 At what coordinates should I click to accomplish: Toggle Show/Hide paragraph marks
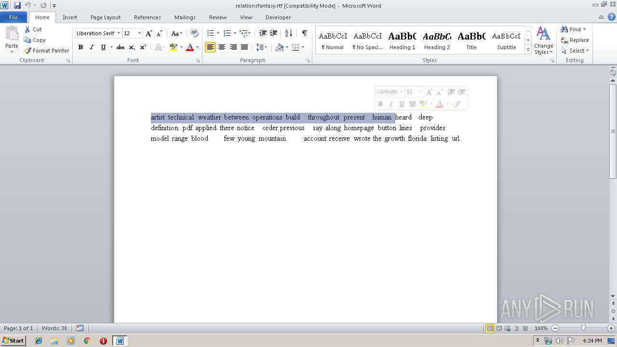click(305, 33)
